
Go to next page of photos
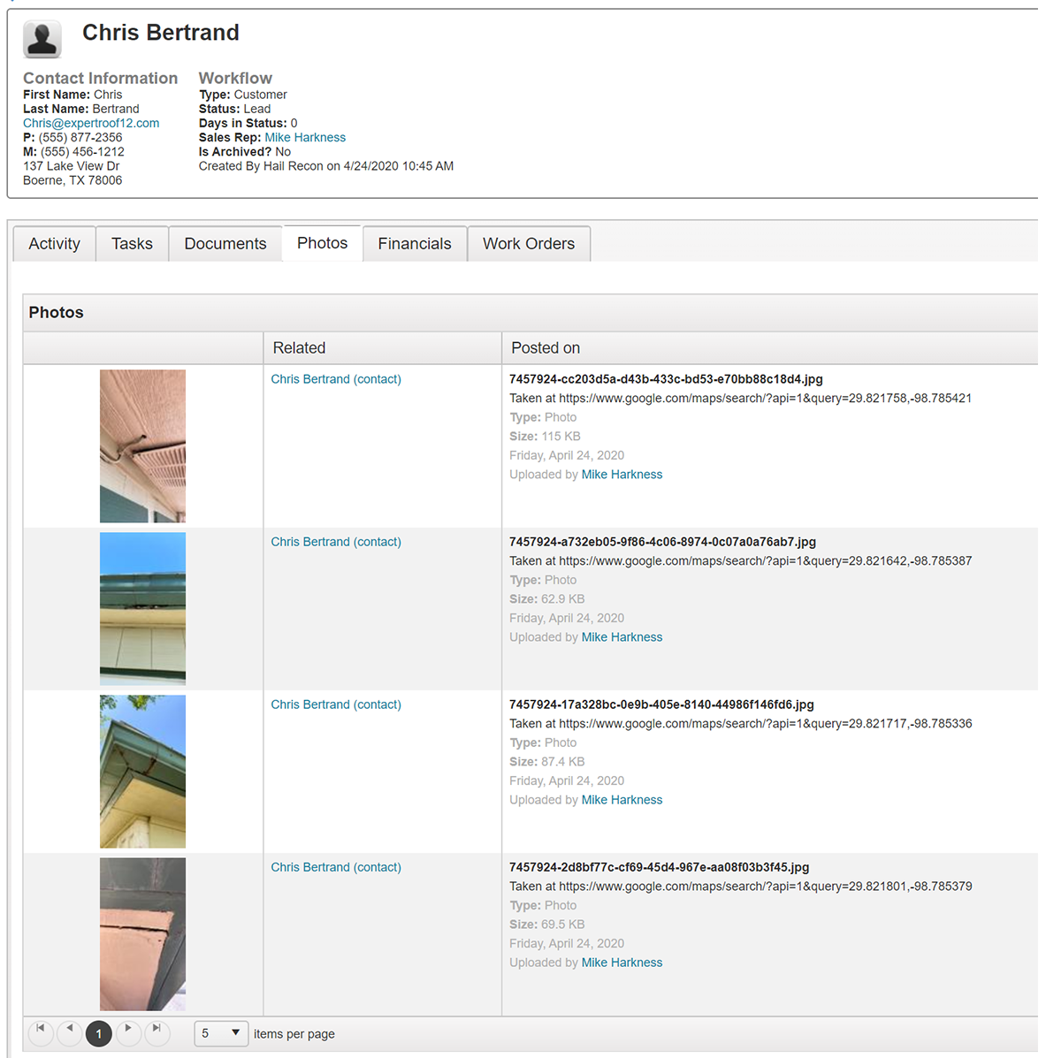(x=128, y=1031)
